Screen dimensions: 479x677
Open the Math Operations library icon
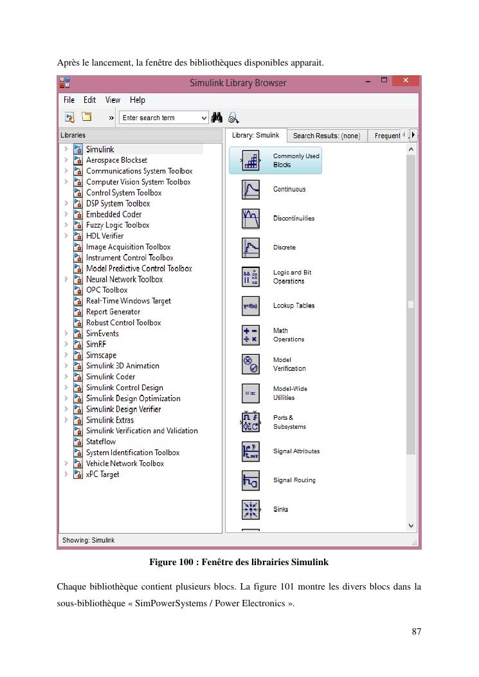pos(251,335)
